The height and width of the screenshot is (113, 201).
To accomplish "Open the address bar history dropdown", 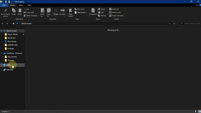I will point(170,24).
